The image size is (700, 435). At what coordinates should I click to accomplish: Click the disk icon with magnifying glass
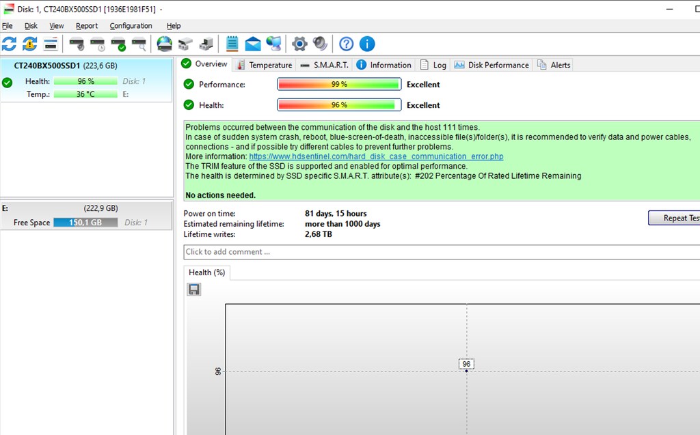click(139, 44)
